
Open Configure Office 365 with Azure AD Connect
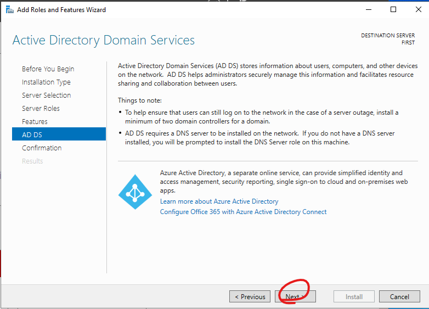243,212
